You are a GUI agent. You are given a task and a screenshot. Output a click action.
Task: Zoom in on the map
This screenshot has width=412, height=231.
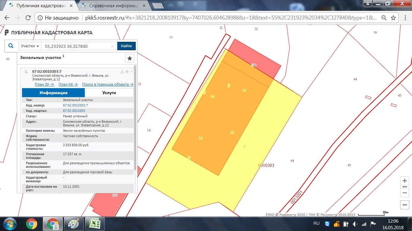(x=405, y=181)
